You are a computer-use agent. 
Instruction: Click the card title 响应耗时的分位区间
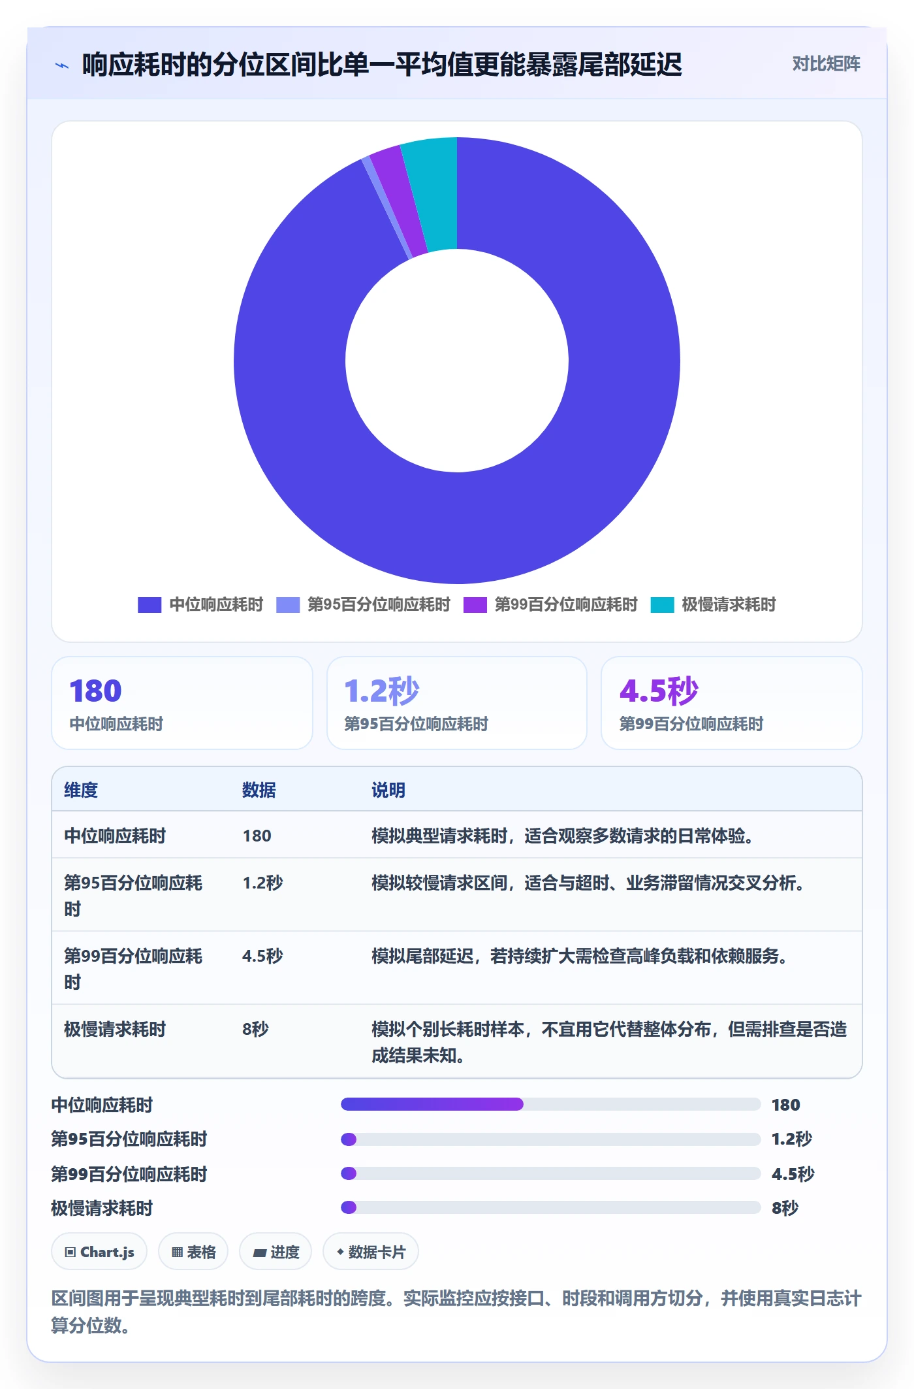(382, 65)
